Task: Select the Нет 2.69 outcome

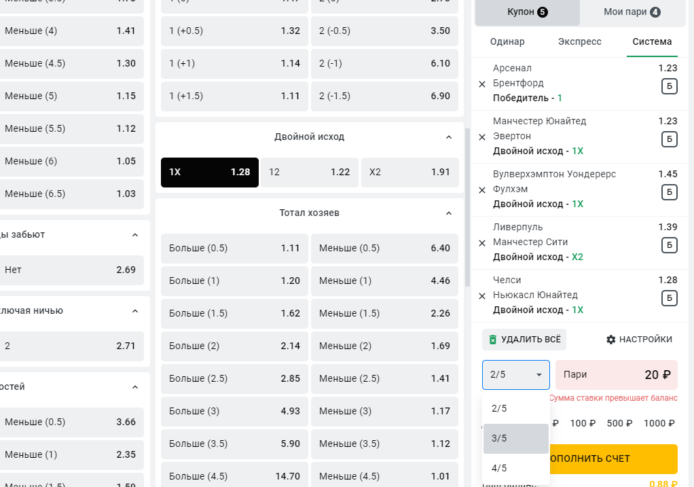Action: (71, 270)
